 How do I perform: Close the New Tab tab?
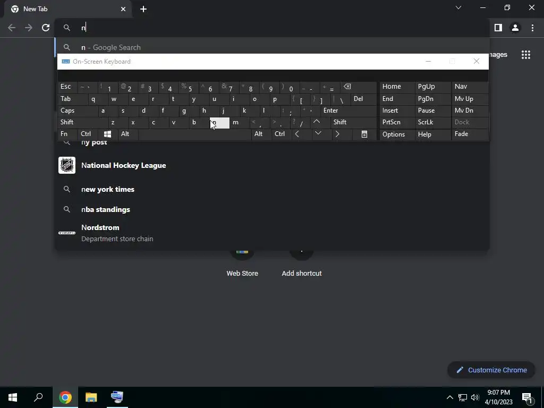[123, 9]
